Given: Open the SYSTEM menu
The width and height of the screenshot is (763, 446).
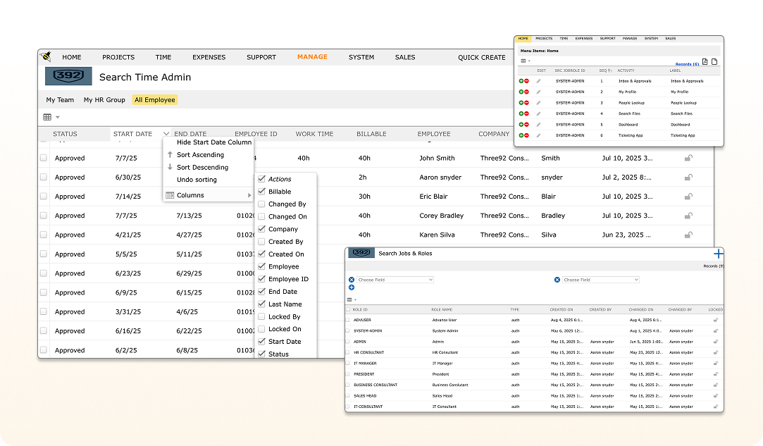Looking at the screenshot, I should (361, 57).
